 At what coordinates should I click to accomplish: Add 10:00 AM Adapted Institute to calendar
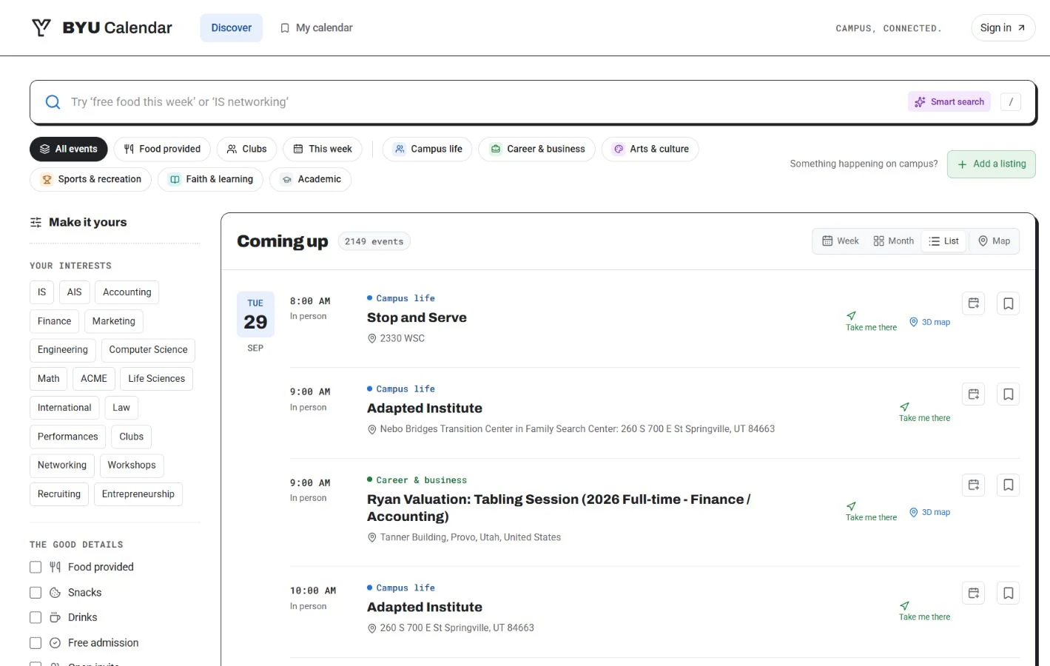(974, 593)
